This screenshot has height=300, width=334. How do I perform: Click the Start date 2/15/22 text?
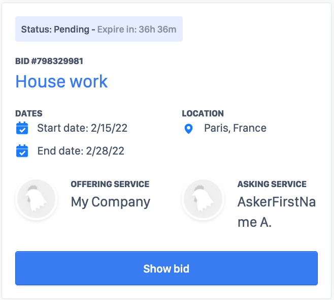(82, 128)
